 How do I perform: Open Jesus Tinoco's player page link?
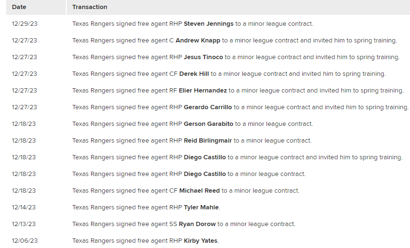point(203,57)
